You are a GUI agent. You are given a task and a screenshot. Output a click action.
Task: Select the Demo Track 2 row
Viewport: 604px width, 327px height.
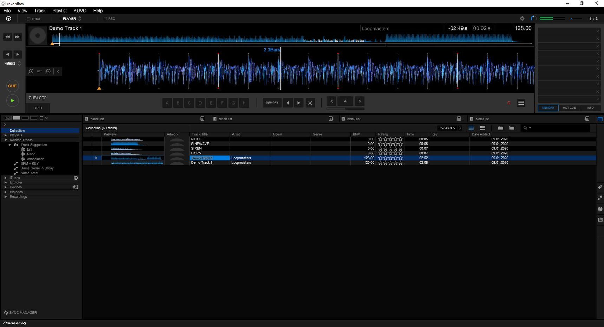(x=339, y=163)
